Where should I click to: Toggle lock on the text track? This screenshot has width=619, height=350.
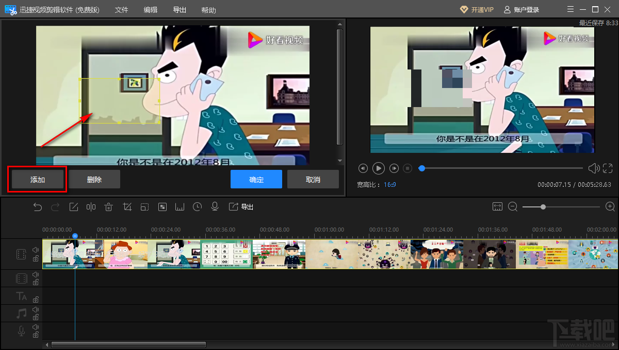pos(36,300)
